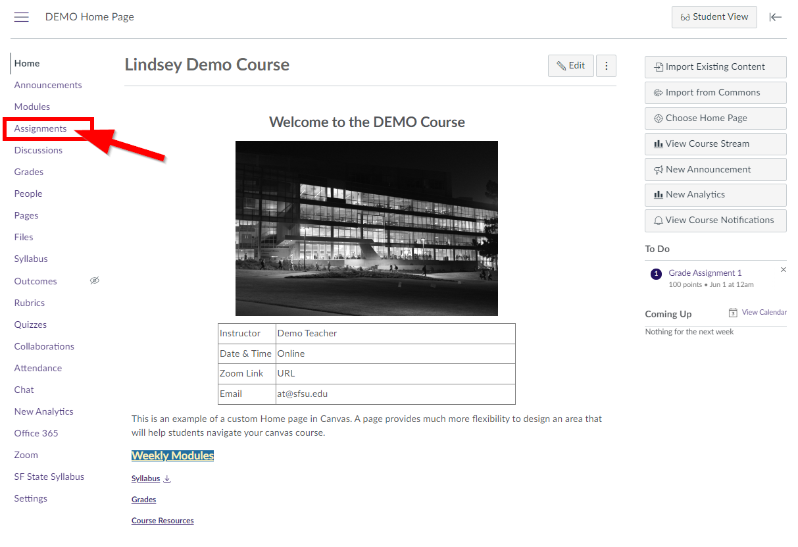Open Rubrics in course navigation
This screenshot has width=798, height=547.
pos(30,303)
